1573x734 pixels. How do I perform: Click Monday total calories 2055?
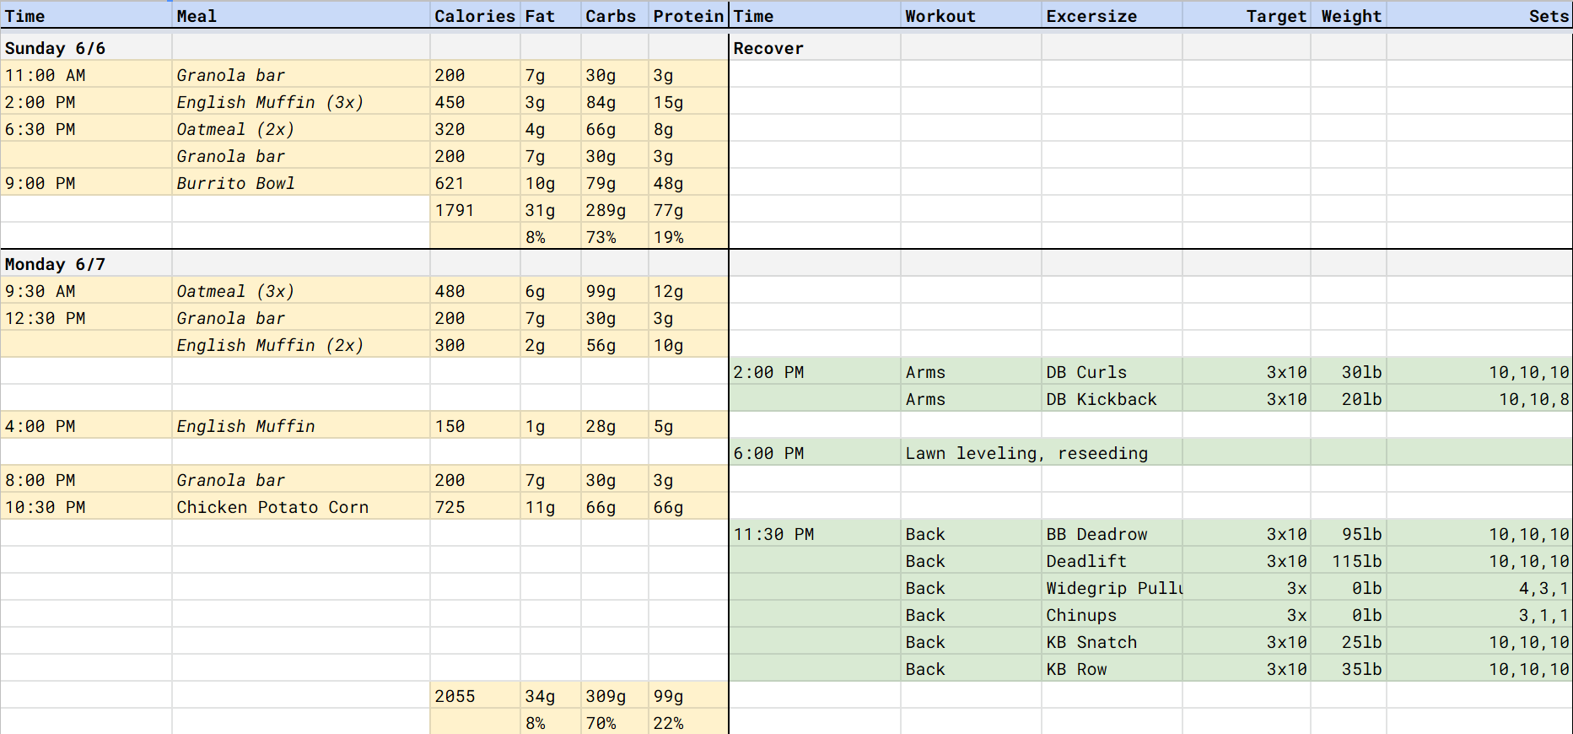[x=475, y=695]
